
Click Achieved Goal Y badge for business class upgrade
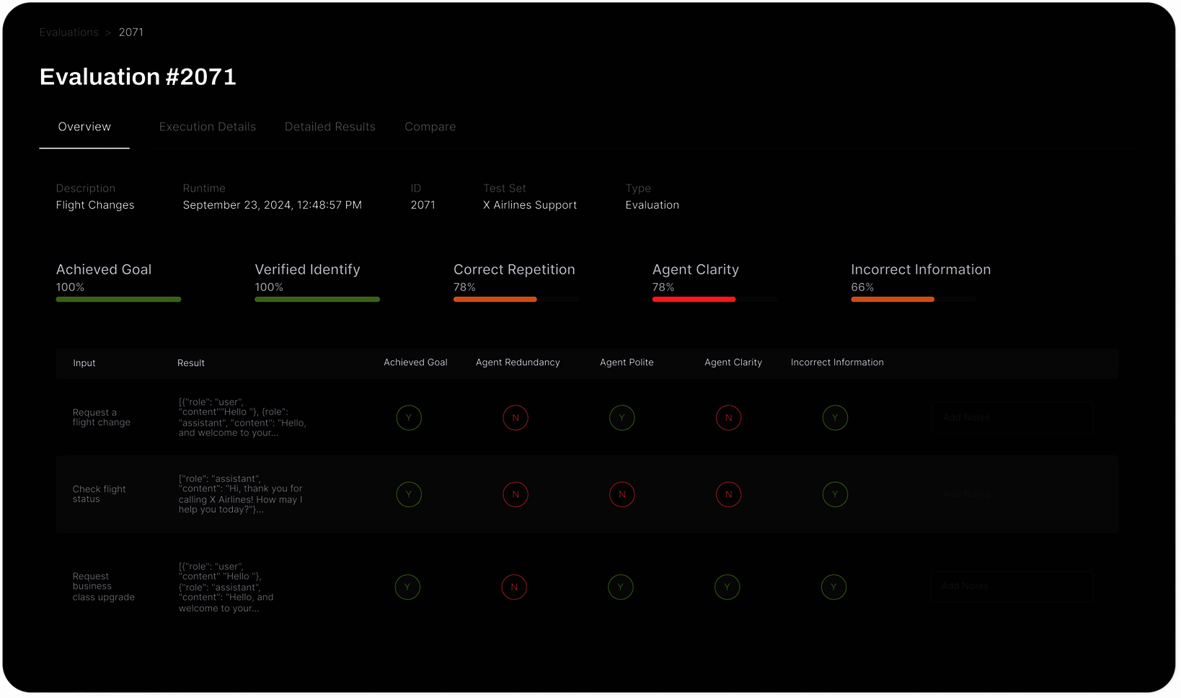(x=407, y=587)
